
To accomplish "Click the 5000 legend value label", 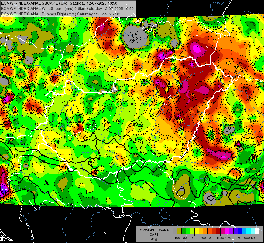I will (255, 238).
